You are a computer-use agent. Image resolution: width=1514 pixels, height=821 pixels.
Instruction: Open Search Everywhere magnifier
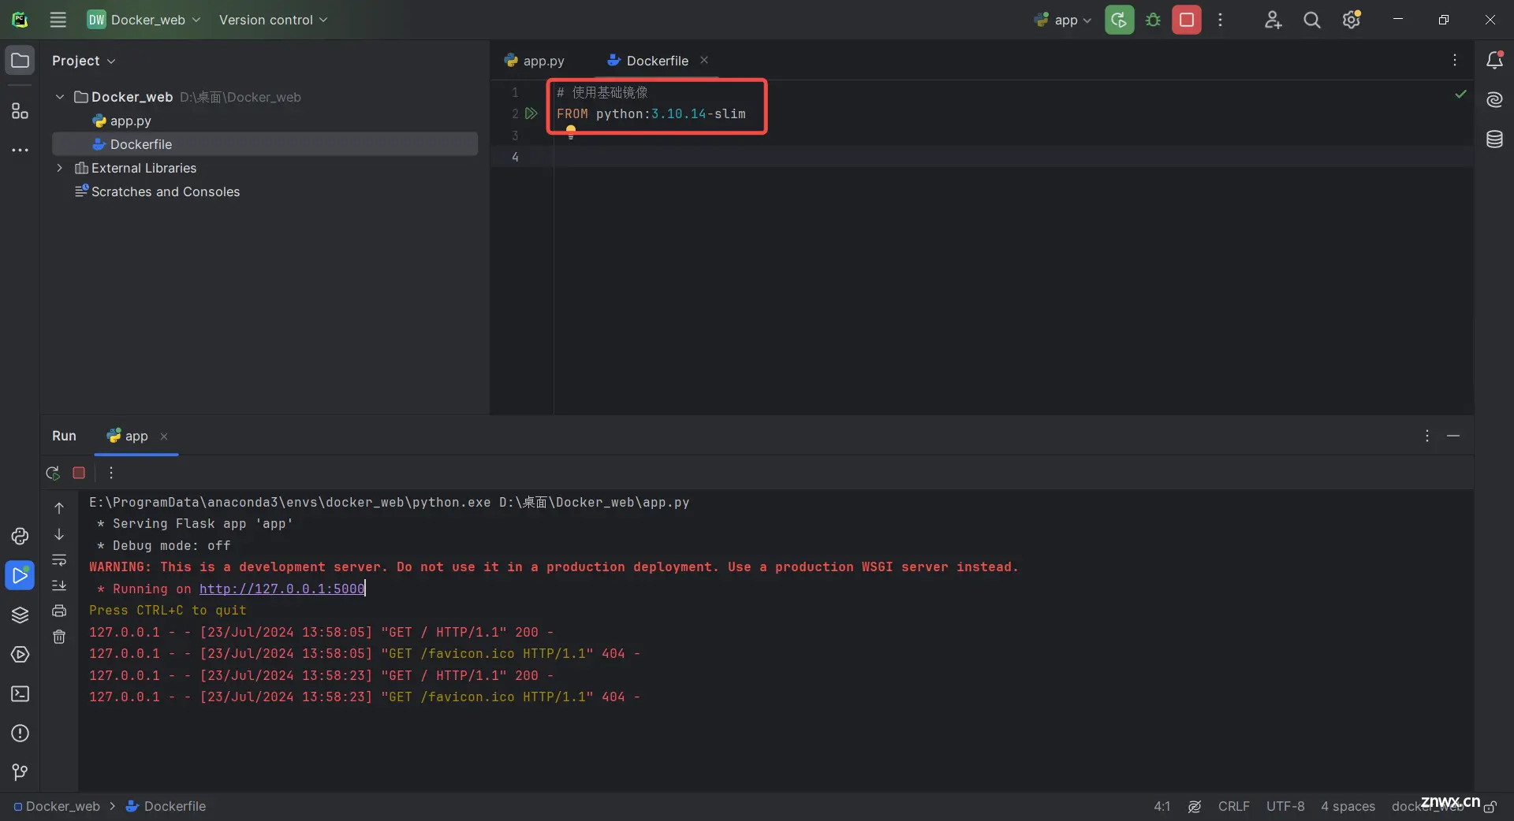point(1311,20)
